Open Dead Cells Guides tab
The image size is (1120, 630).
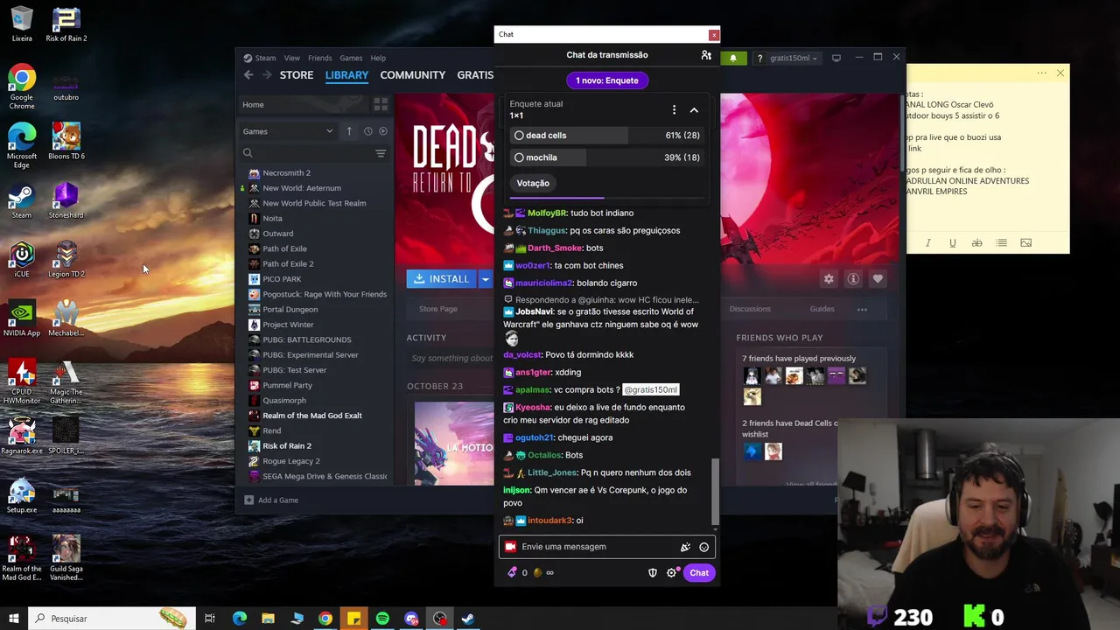(x=822, y=309)
